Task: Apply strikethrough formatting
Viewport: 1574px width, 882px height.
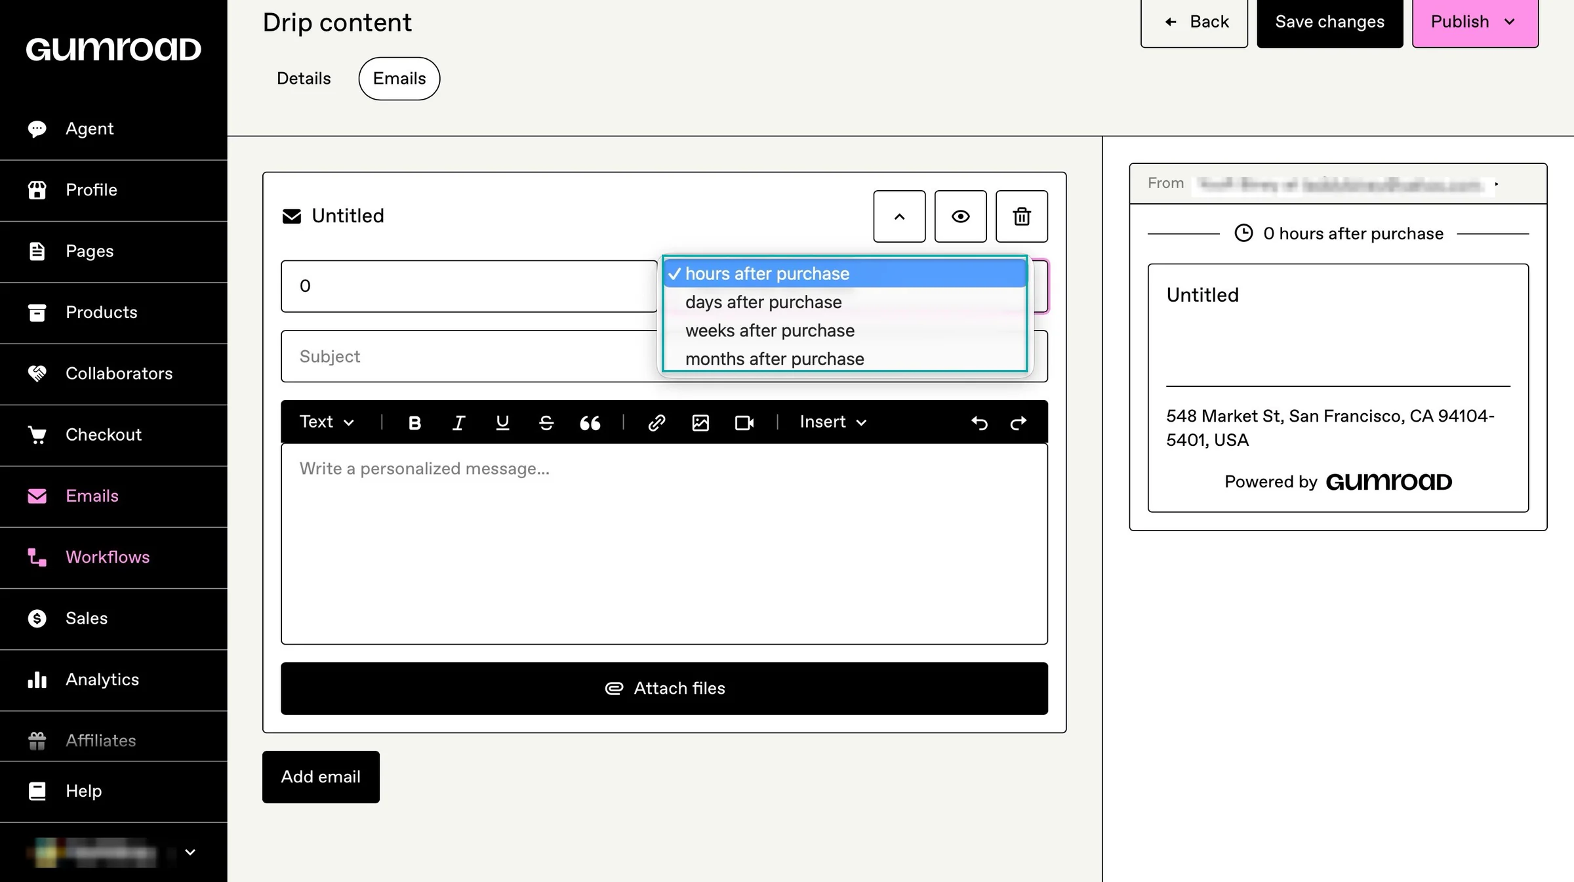Action: [x=546, y=423]
